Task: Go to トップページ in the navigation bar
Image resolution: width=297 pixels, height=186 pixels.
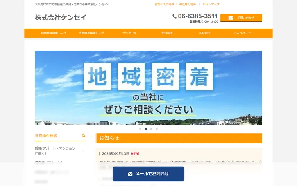Action: [x=242, y=33]
